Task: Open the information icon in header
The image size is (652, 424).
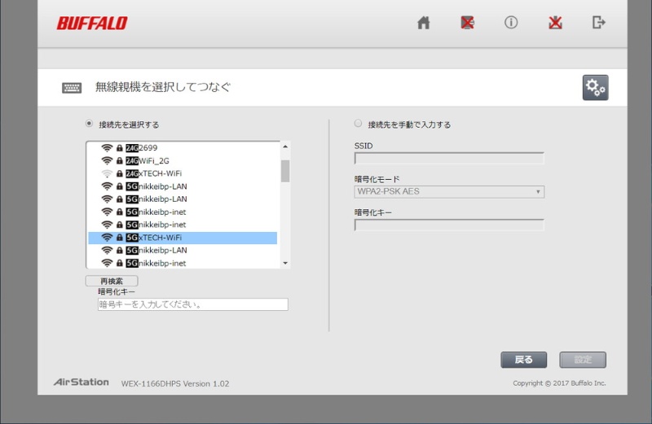Action: pyautogui.click(x=511, y=23)
